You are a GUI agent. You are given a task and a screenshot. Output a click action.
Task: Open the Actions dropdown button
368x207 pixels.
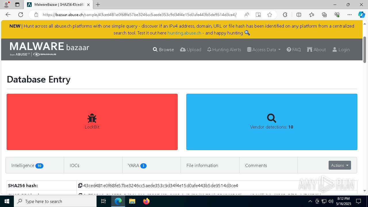pyautogui.click(x=340, y=165)
